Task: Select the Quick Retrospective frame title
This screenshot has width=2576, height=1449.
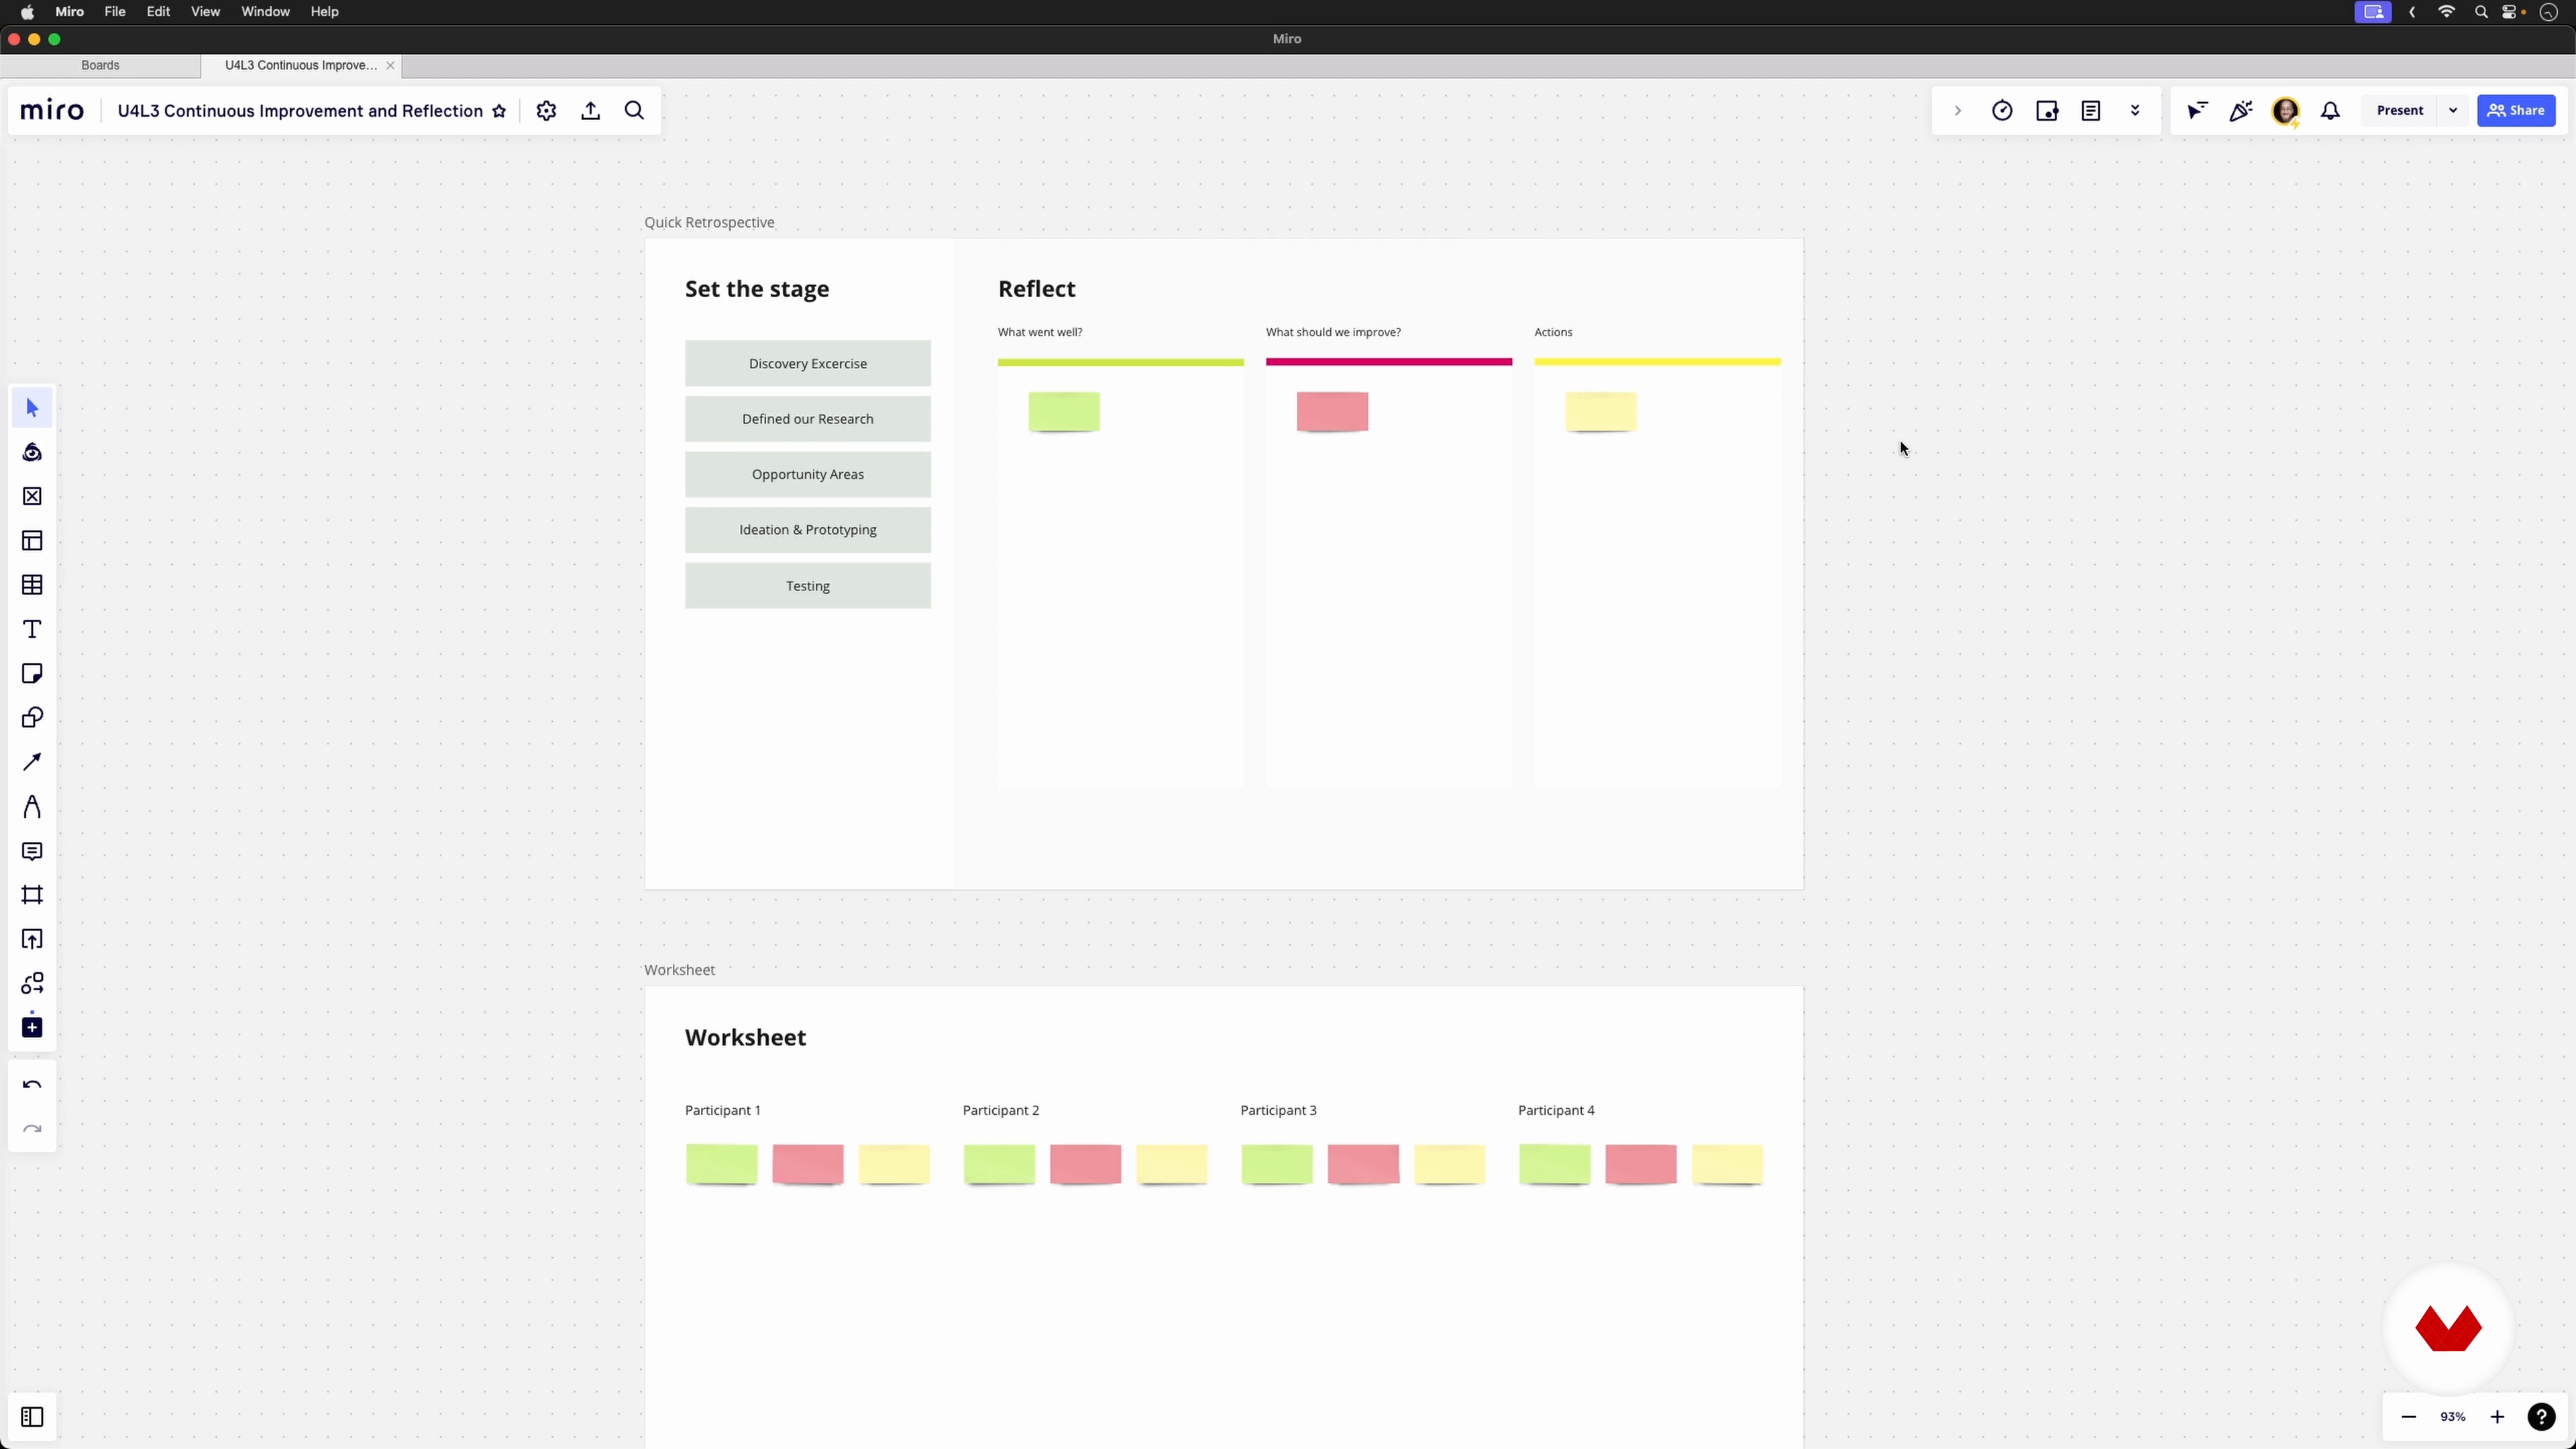Action: coord(709,223)
